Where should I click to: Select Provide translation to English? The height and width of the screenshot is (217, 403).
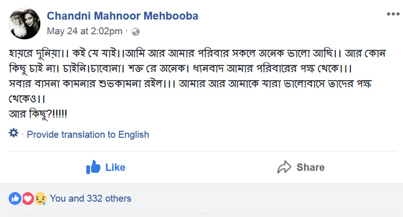click(88, 135)
